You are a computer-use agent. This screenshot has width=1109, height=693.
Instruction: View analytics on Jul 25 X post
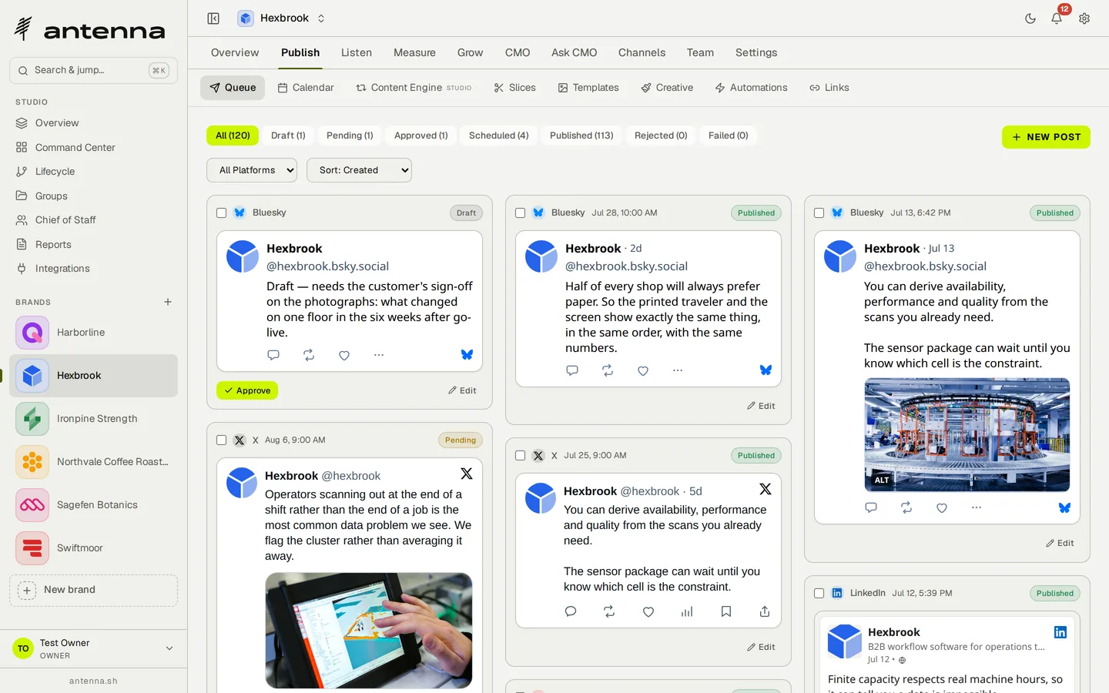point(687,611)
